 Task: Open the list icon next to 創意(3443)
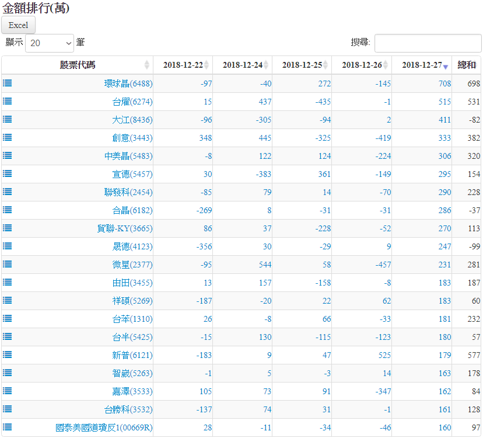click(7, 138)
